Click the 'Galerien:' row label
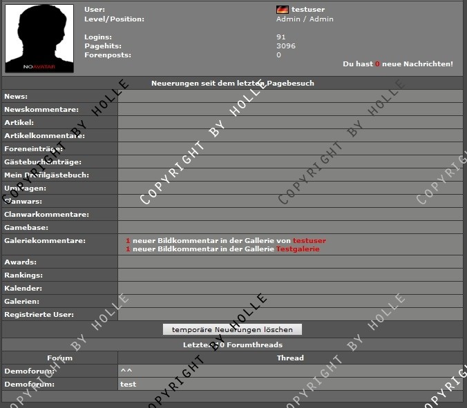This screenshot has height=408, width=467. 21,301
